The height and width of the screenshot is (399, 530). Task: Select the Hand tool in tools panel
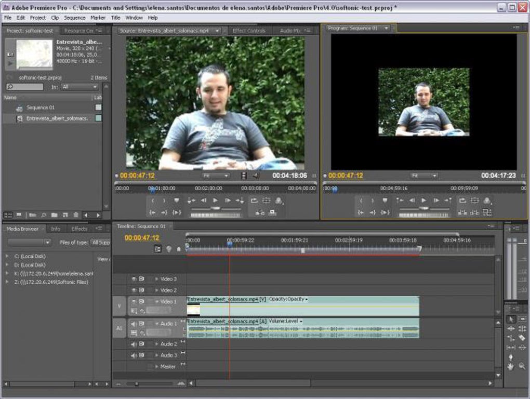(x=511, y=366)
